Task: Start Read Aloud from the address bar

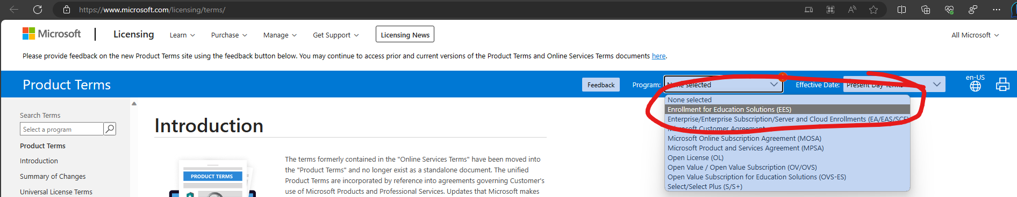Action: (x=852, y=10)
